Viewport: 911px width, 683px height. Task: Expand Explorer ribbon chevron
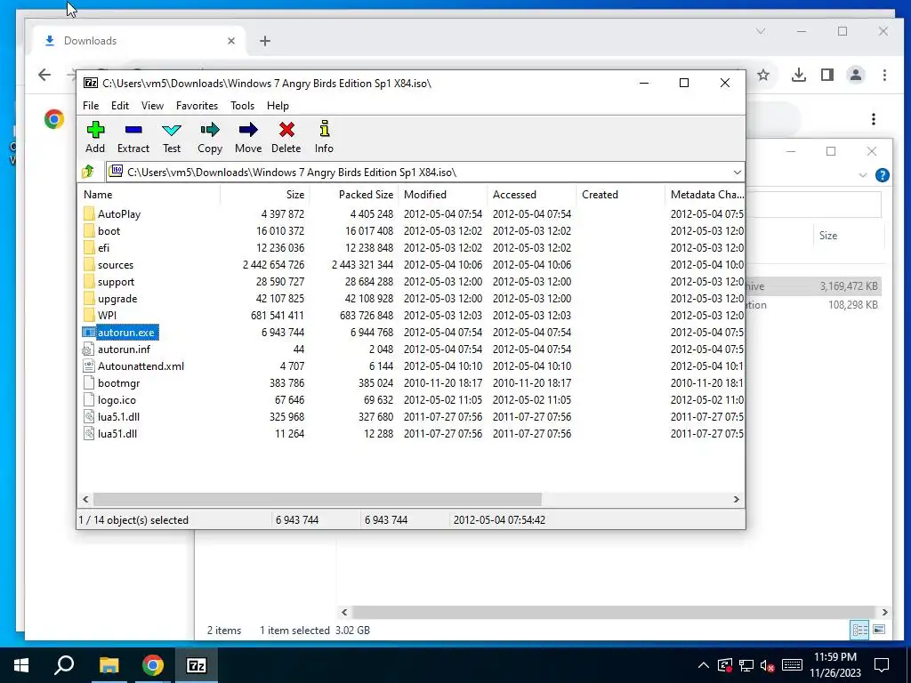coord(863,175)
